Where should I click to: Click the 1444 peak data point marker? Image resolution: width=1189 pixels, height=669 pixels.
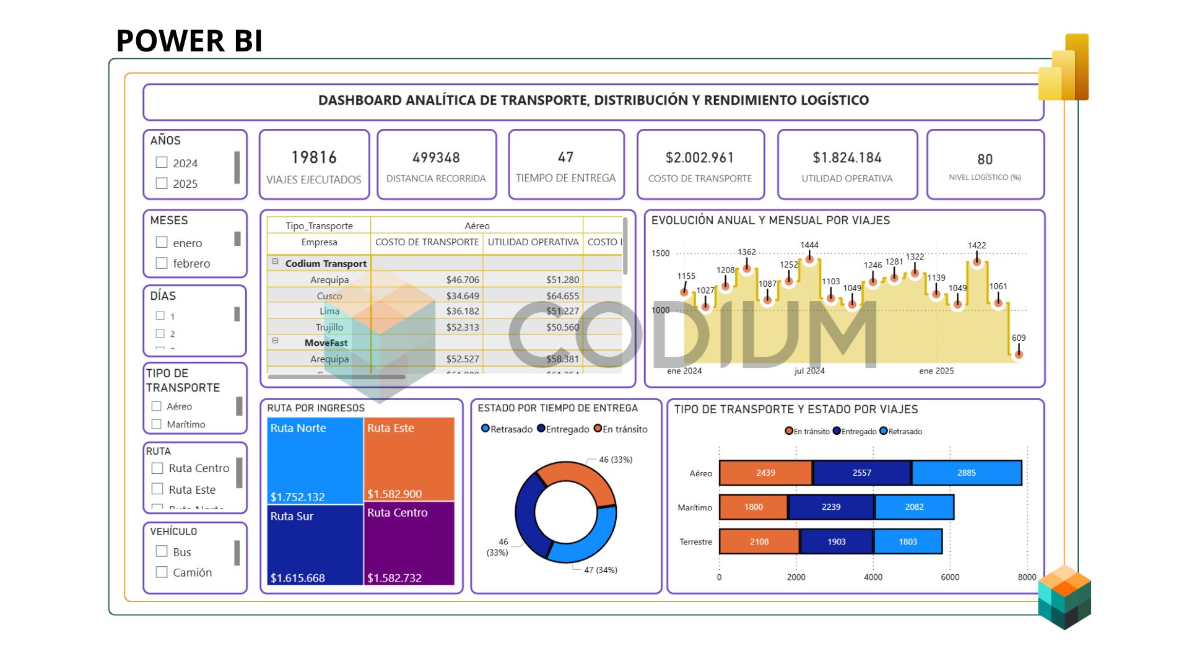(809, 259)
